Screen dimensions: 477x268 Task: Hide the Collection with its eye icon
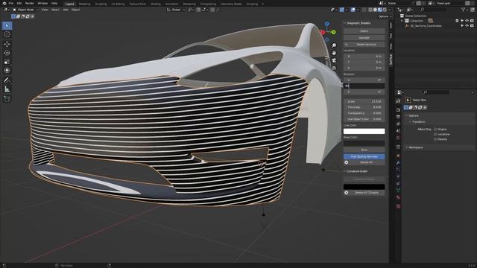click(x=467, y=21)
